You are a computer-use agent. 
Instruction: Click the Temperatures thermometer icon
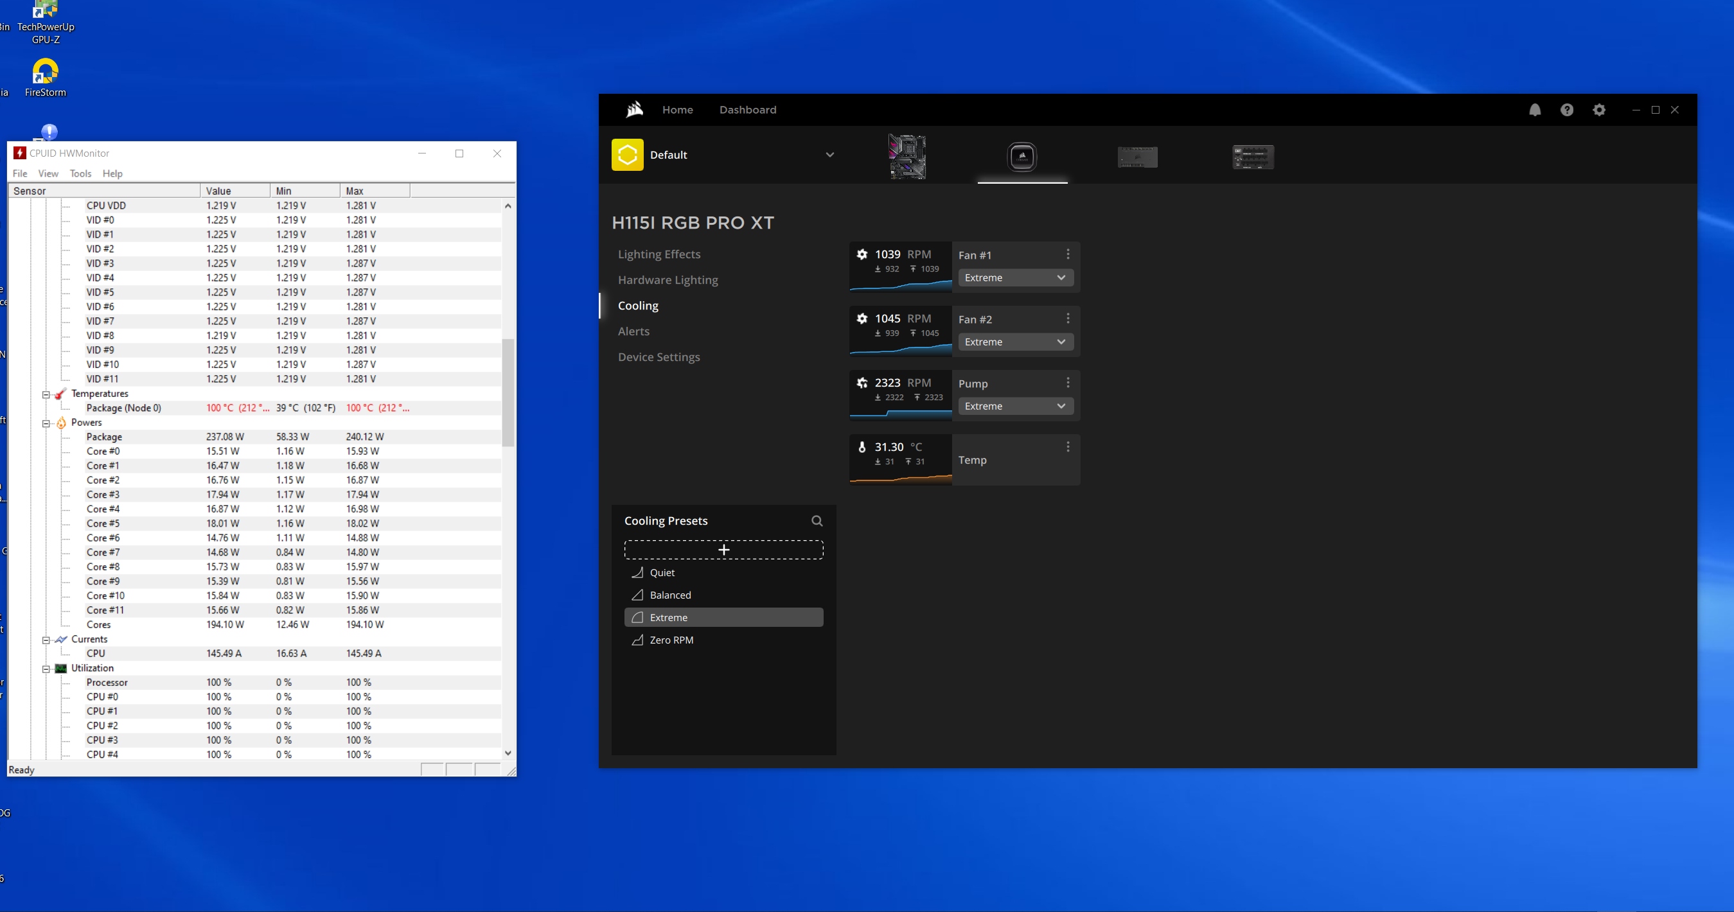click(x=60, y=393)
